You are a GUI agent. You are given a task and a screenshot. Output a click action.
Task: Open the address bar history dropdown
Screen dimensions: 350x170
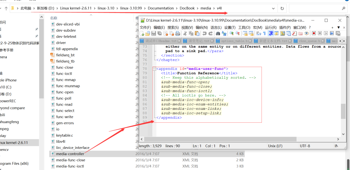[273, 8]
